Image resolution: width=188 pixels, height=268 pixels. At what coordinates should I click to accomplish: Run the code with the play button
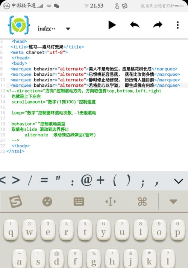112,25
